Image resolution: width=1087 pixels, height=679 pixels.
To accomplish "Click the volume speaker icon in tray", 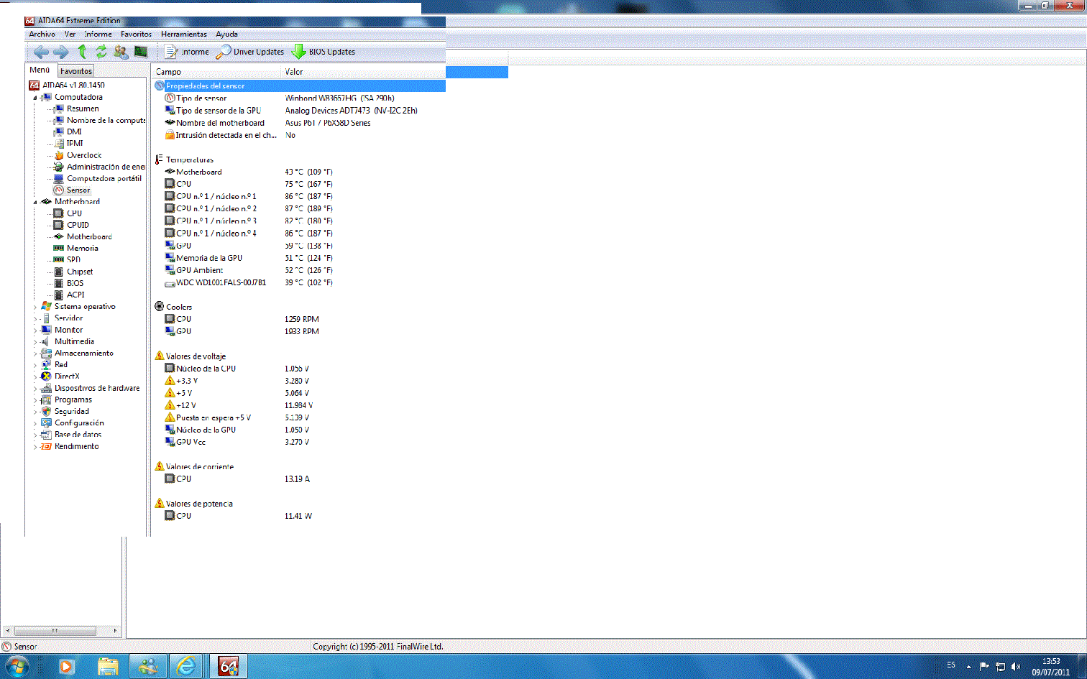I will pyautogui.click(x=1016, y=667).
